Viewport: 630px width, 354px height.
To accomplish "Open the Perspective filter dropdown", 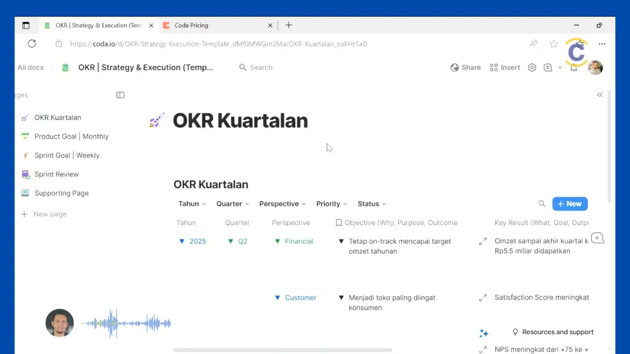I will 282,204.
